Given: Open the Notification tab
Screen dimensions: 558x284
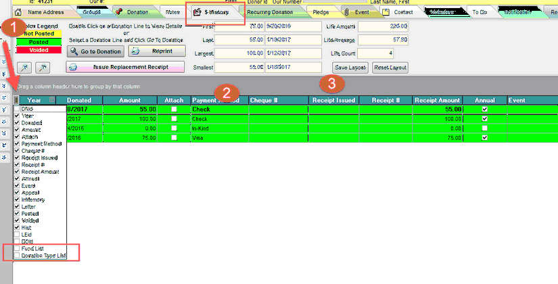Looking at the screenshot, I should [517, 12].
